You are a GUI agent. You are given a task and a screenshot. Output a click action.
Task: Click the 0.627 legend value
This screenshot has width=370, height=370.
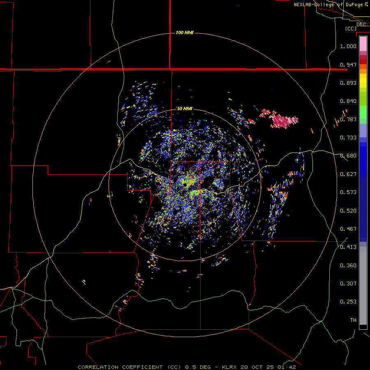point(348,174)
